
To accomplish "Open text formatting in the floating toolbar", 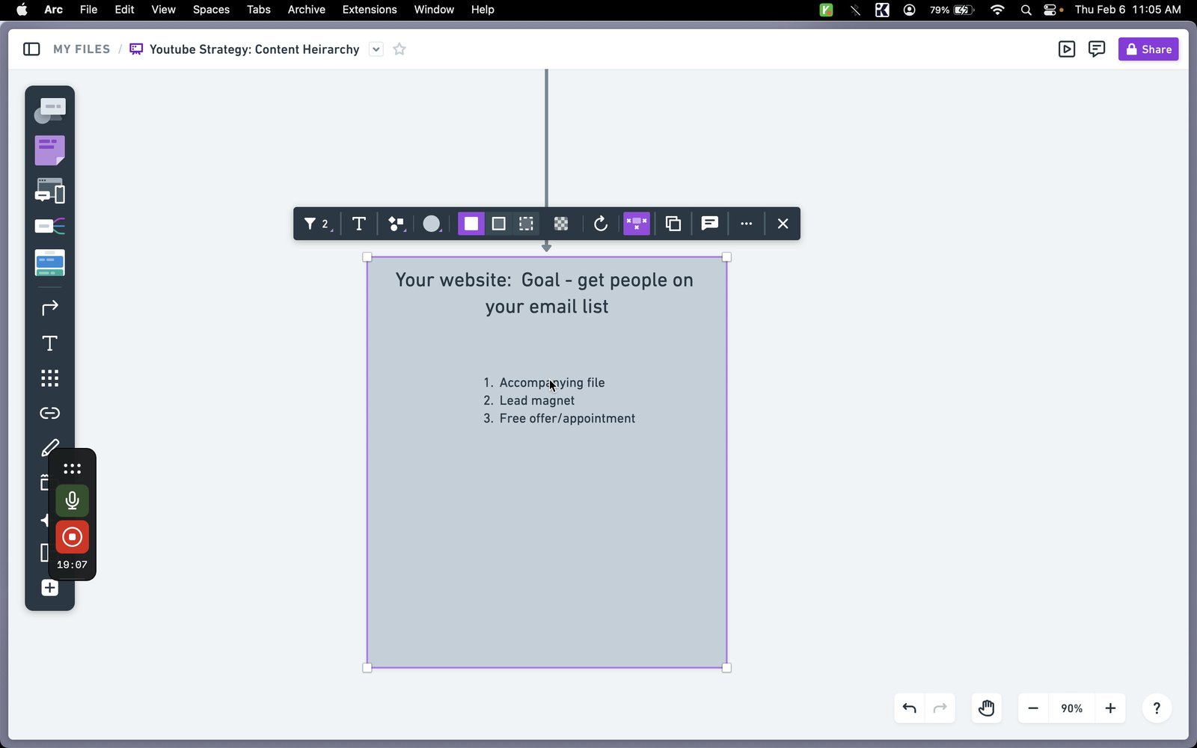I will point(359,224).
